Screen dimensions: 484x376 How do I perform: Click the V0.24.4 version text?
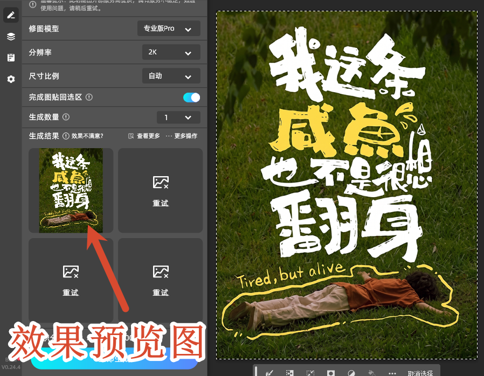coord(11,367)
